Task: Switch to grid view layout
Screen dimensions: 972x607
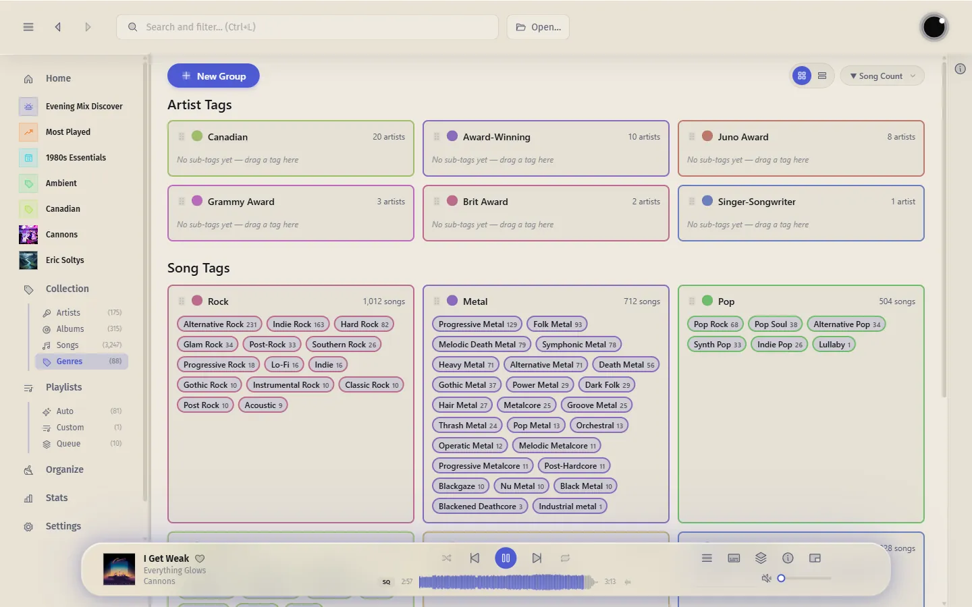Action: pyautogui.click(x=802, y=76)
